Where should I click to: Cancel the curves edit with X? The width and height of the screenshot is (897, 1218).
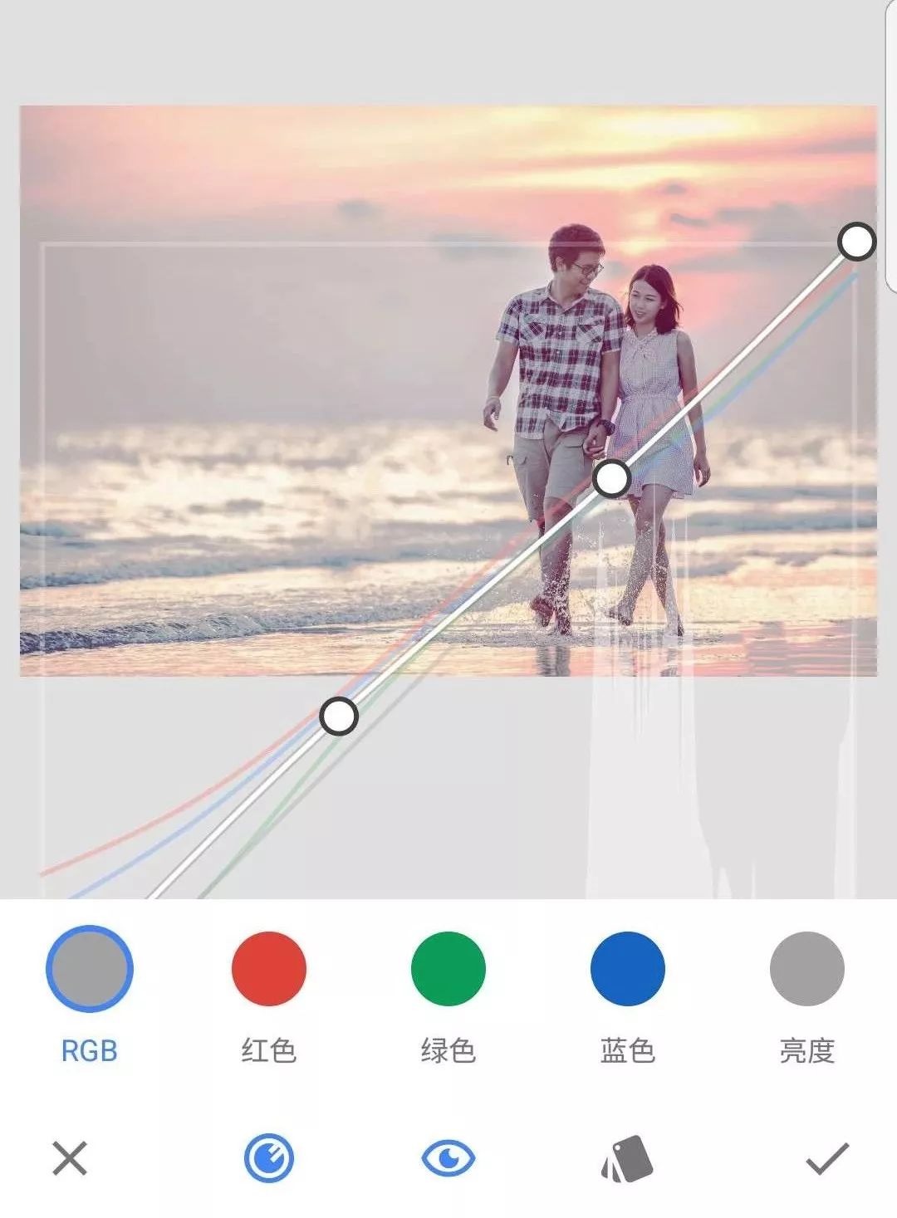(x=70, y=1157)
